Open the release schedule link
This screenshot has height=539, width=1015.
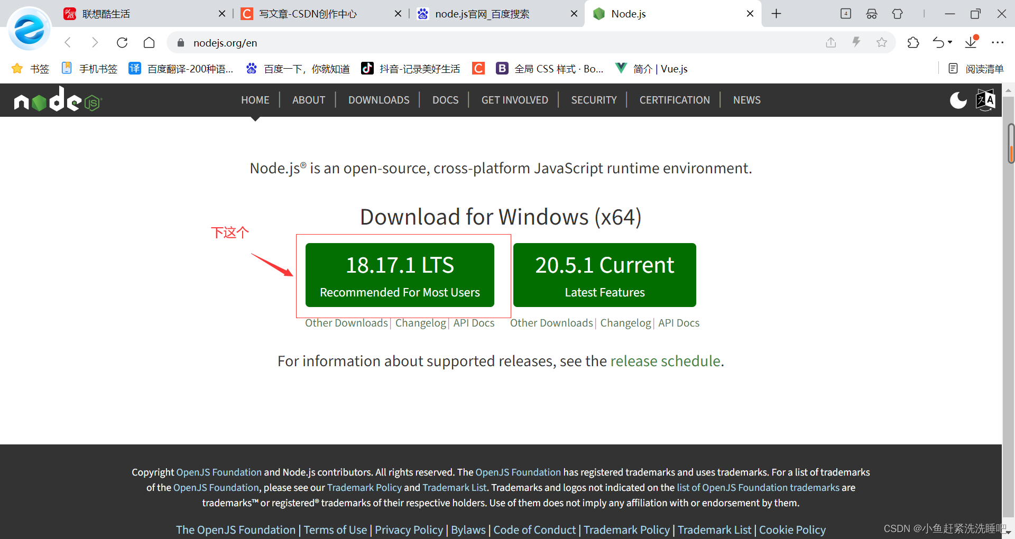tap(666, 361)
